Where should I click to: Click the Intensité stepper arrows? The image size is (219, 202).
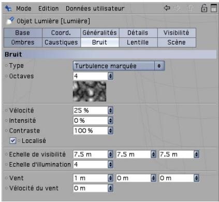(x=111, y=121)
